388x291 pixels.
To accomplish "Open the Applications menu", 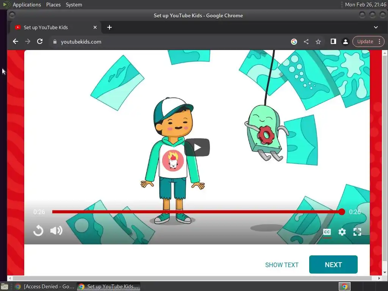I will point(27,5).
